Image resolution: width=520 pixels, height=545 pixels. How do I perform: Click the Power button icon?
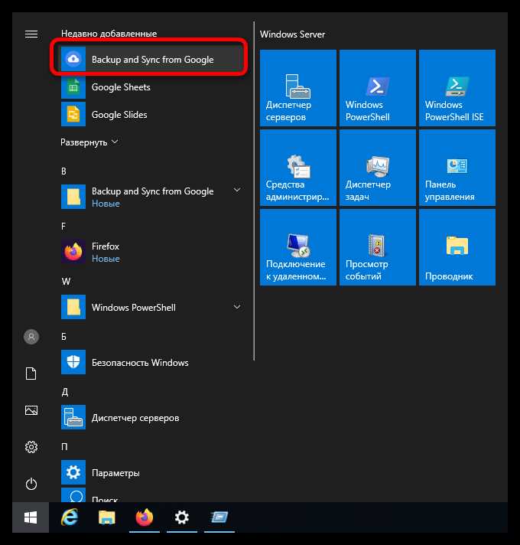coord(31,484)
